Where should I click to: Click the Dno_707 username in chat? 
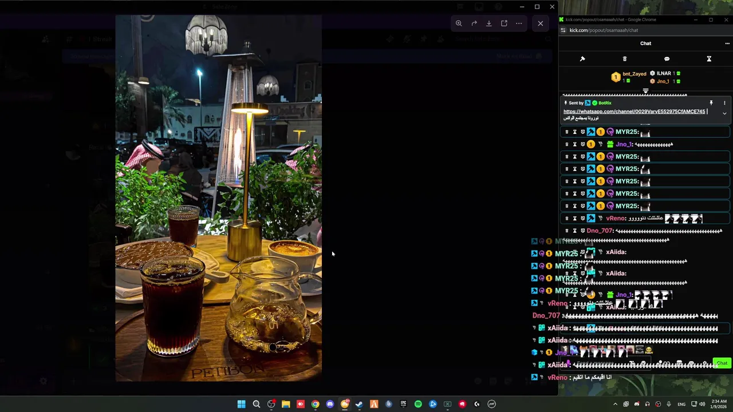pyautogui.click(x=600, y=231)
